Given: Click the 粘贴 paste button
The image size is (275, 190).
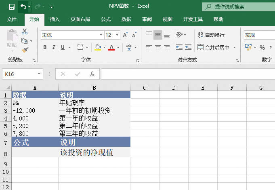Looking at the screenshot, I should (12, 40).
